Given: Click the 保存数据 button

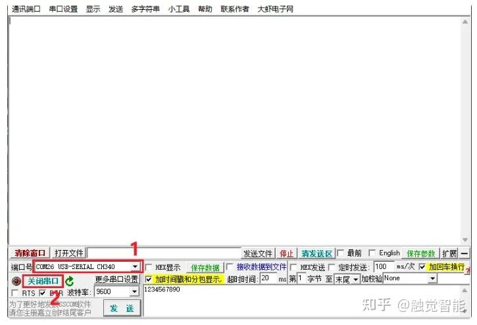Looking at the screenshot, I should 205,268.
